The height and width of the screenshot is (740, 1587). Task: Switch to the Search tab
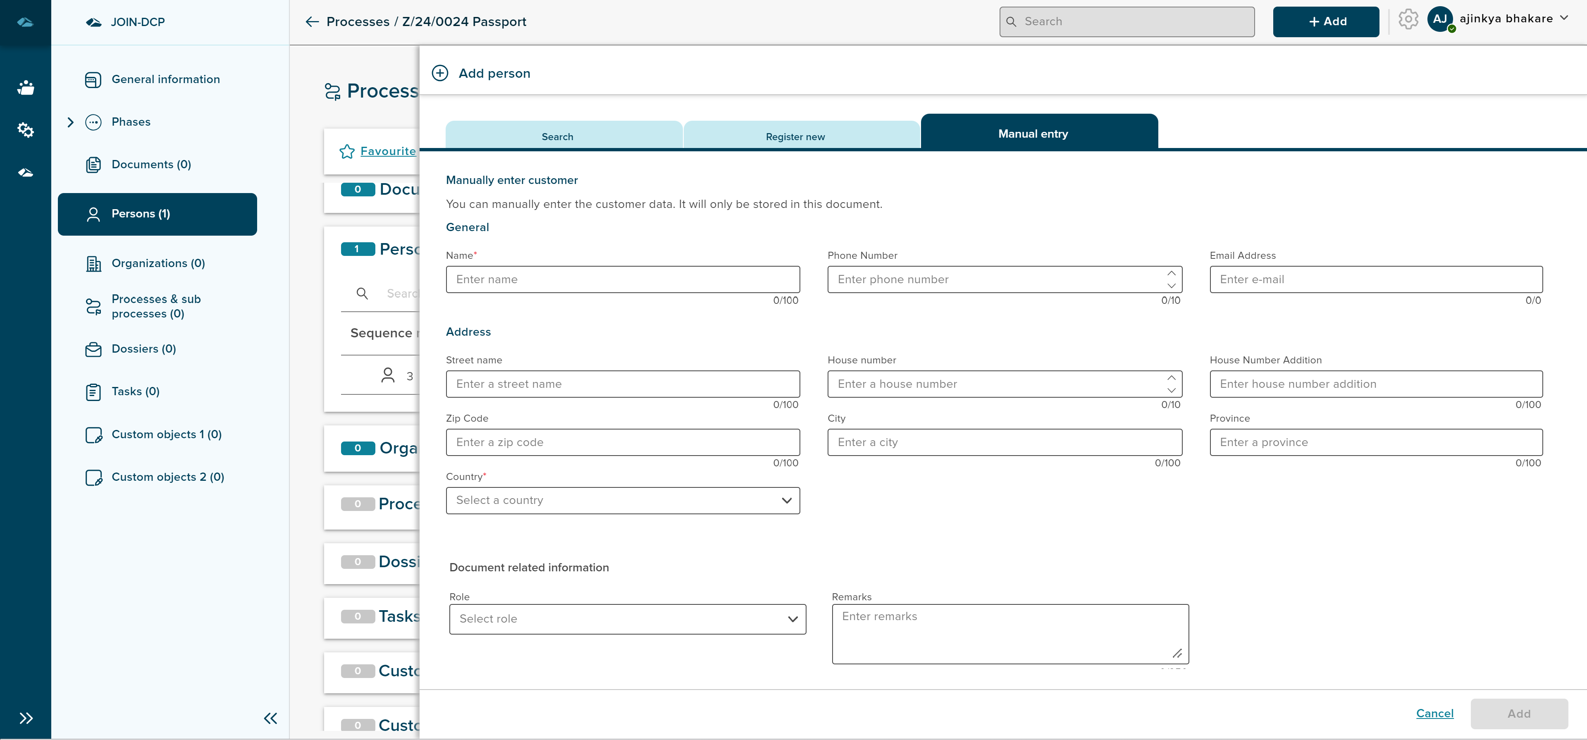click(x=557, y=136)
